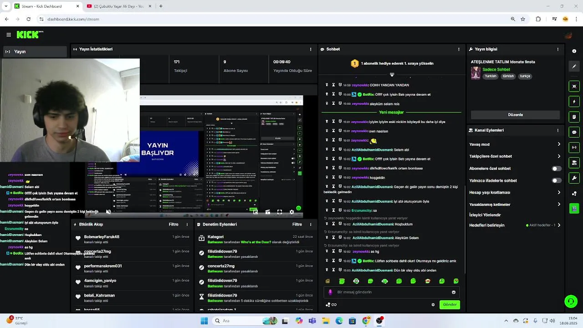Click the Kategori moderation log entry
This screenshot has height=328, width=583.
[256, 239]
